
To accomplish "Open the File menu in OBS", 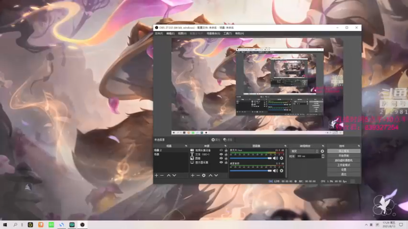I will (x=159, y=34).
